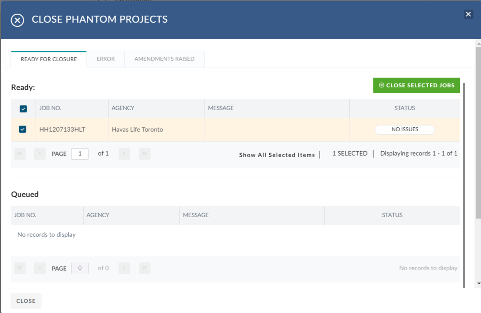Uncheck job HH1207133HLT row checkbox
The height and width of the screenshot is (313, 481).
22,129
